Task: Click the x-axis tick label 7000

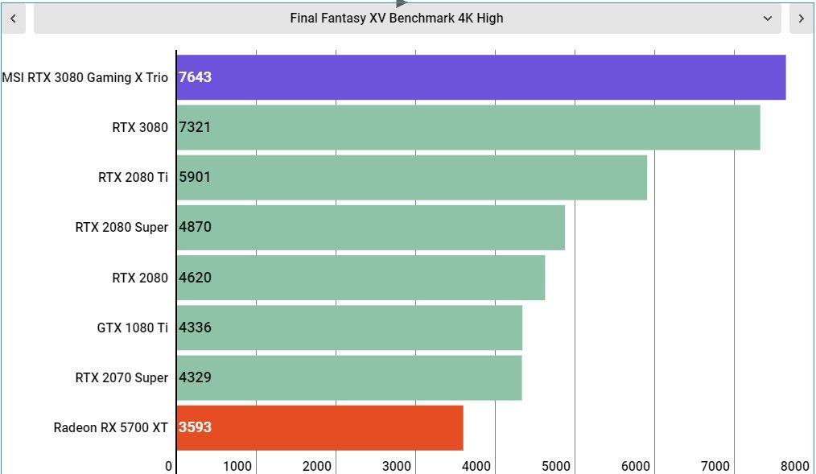Action: [x=715, y=466]
